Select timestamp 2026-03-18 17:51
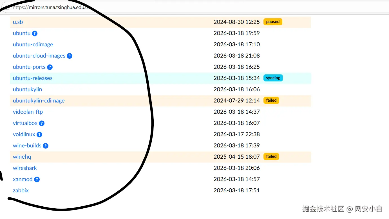Image resolution: width=389 pixels, height=219 pixels. (237, 190)
